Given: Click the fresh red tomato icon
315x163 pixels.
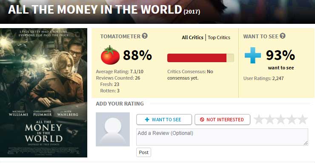Looking at the screenshot, I should (110, 55).
